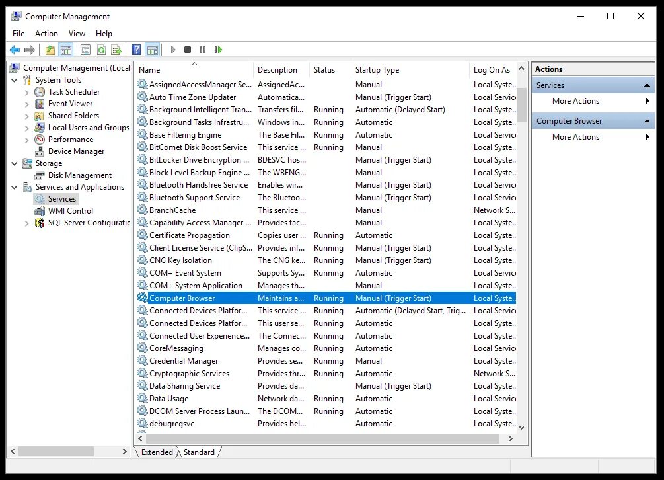The height and width of the screenshot is (480, 664).
Task: Collapse the System Tools tree node
Action: [x=15, y=80]
